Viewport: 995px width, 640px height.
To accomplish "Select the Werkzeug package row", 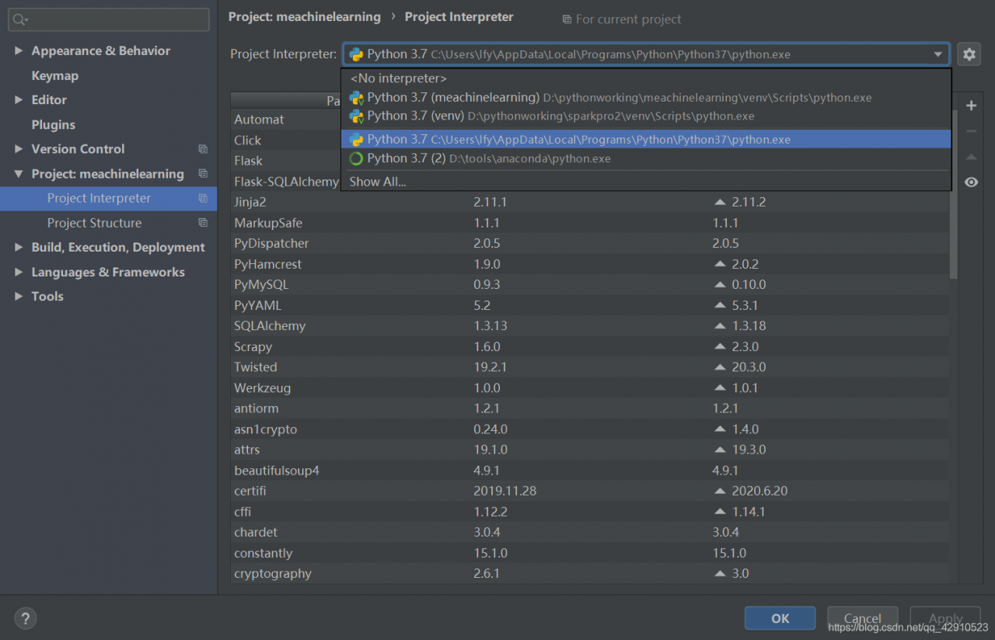I will click(x=591, y=388).
